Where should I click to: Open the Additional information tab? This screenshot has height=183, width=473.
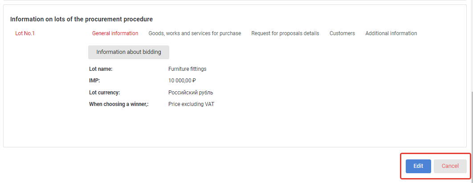point(391,33)
